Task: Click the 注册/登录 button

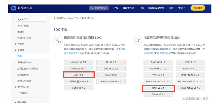Action: (x=198, y=8)
